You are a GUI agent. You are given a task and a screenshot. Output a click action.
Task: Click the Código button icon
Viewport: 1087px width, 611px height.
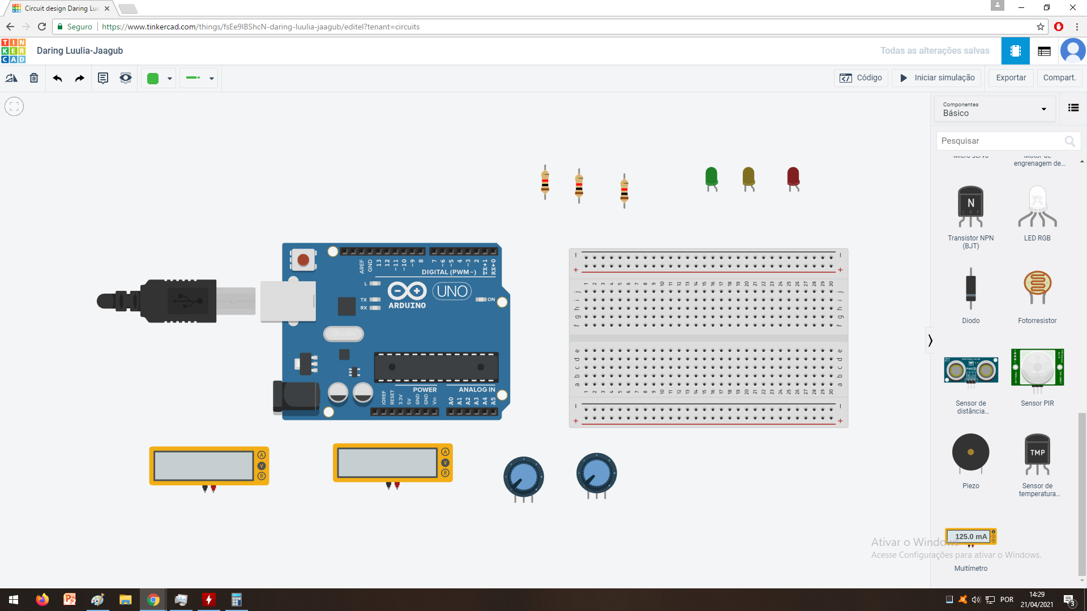coord(846,78)
